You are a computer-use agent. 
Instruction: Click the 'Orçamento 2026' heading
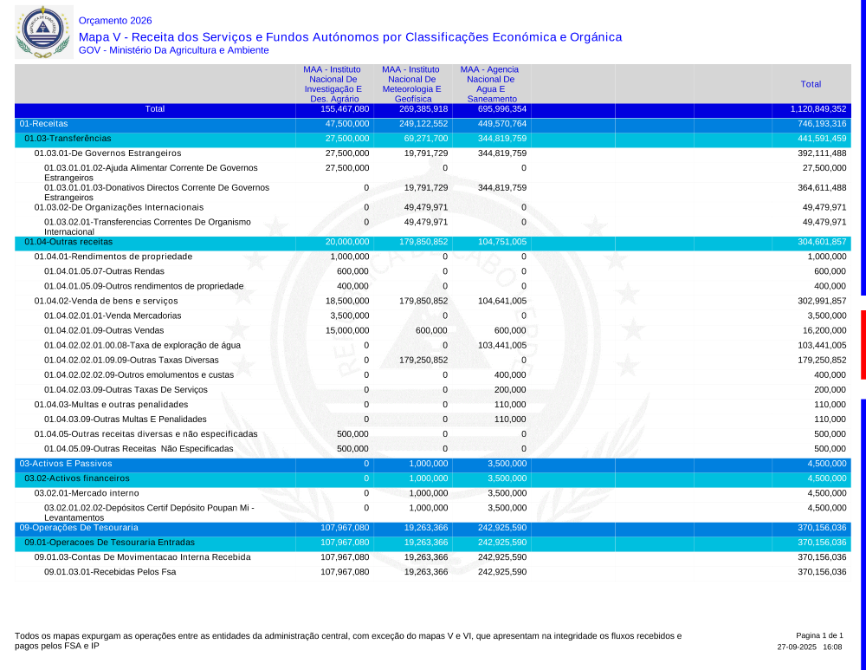[114, 20]
